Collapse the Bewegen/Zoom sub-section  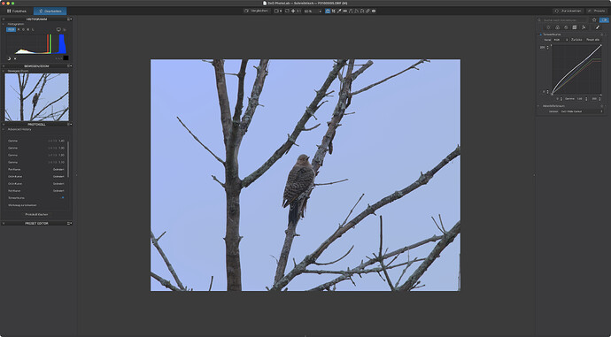4,72
